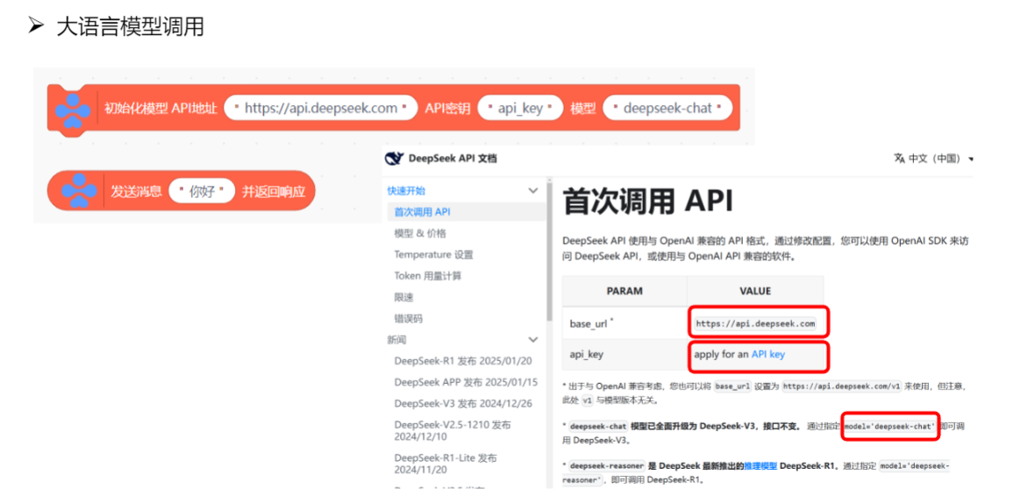Follow the API key hyperlink in the table
1035x503 pixels.
click(768, 354)
